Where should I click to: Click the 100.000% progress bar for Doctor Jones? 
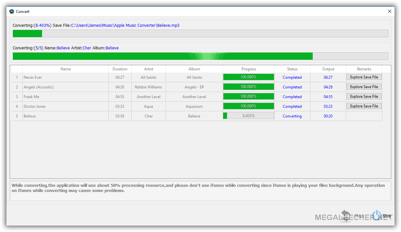point(249,106)
